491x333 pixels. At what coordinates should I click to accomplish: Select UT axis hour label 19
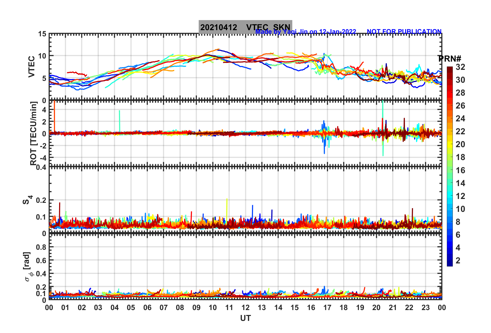360,307
